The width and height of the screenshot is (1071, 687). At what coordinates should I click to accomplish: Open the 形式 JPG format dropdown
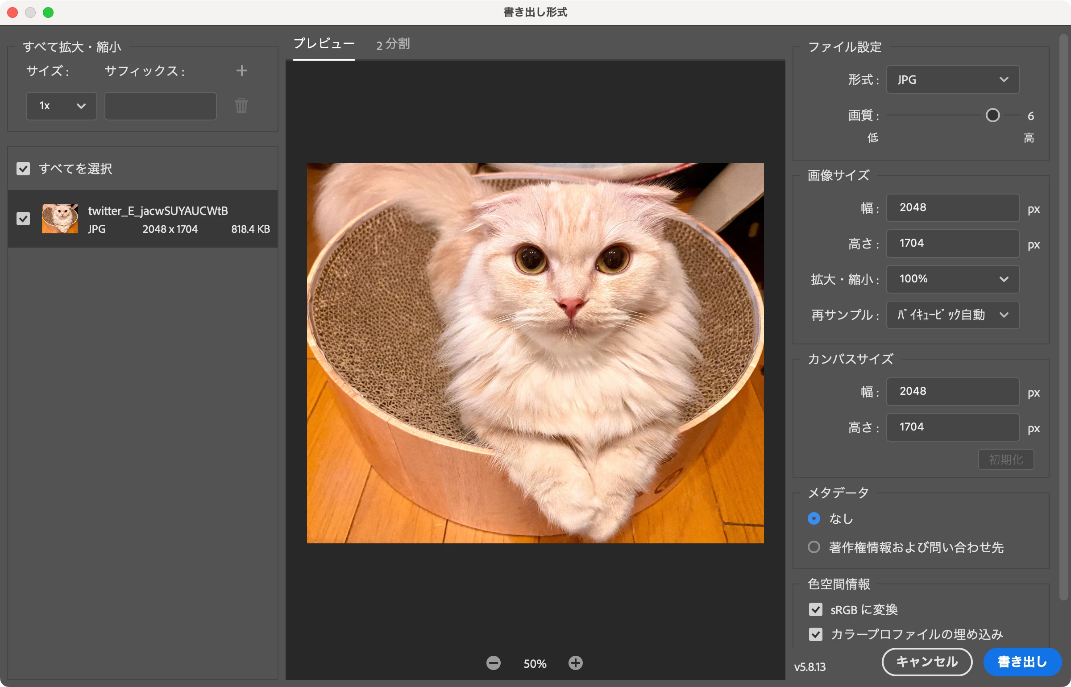click(x=952, y=79)
